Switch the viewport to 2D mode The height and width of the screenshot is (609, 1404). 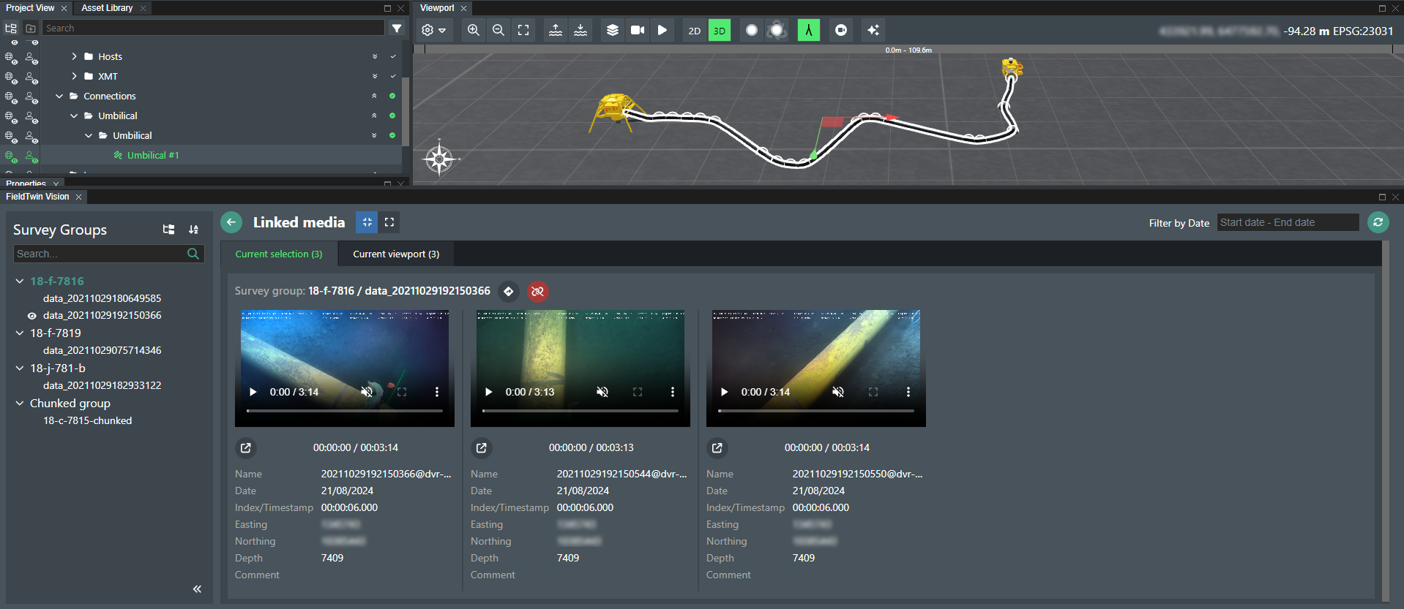[x=695, y=31]
